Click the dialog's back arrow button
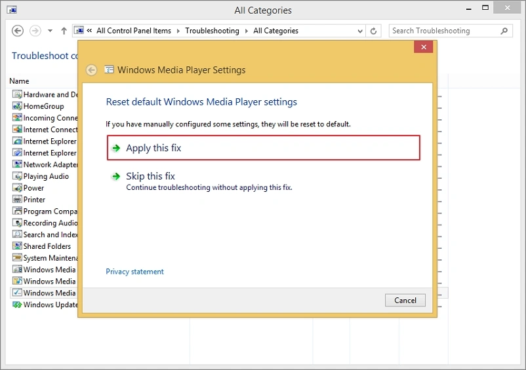The height and width of the screenshot is (370, 526). click(91, 70)
